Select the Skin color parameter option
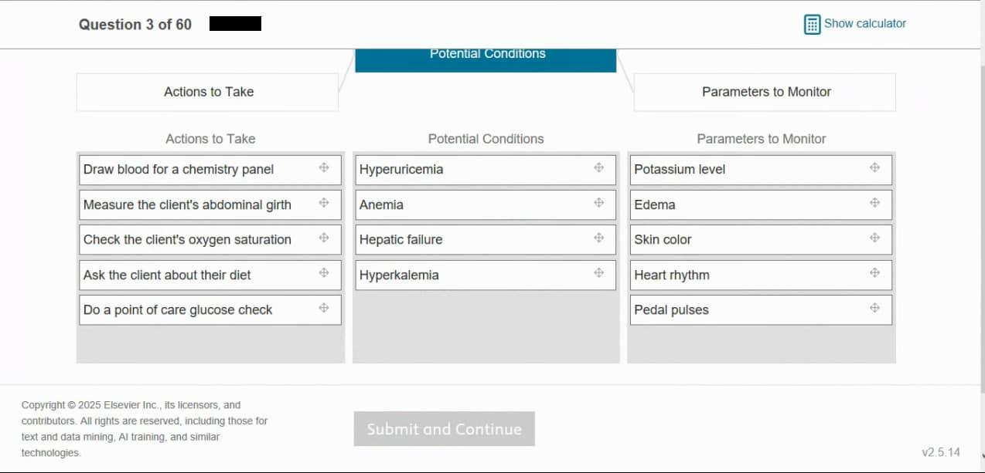 pyautogui.click(x=663, y=240)
